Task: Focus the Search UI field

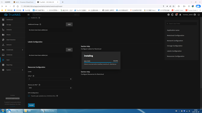Action: [x=56, y=15]
